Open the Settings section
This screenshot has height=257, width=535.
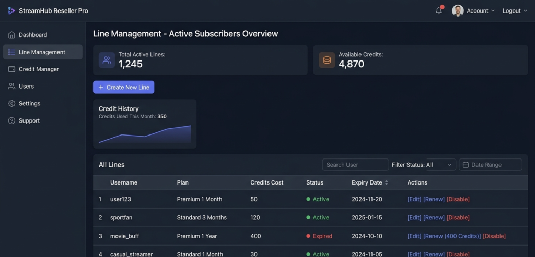(x=43, y=104)
